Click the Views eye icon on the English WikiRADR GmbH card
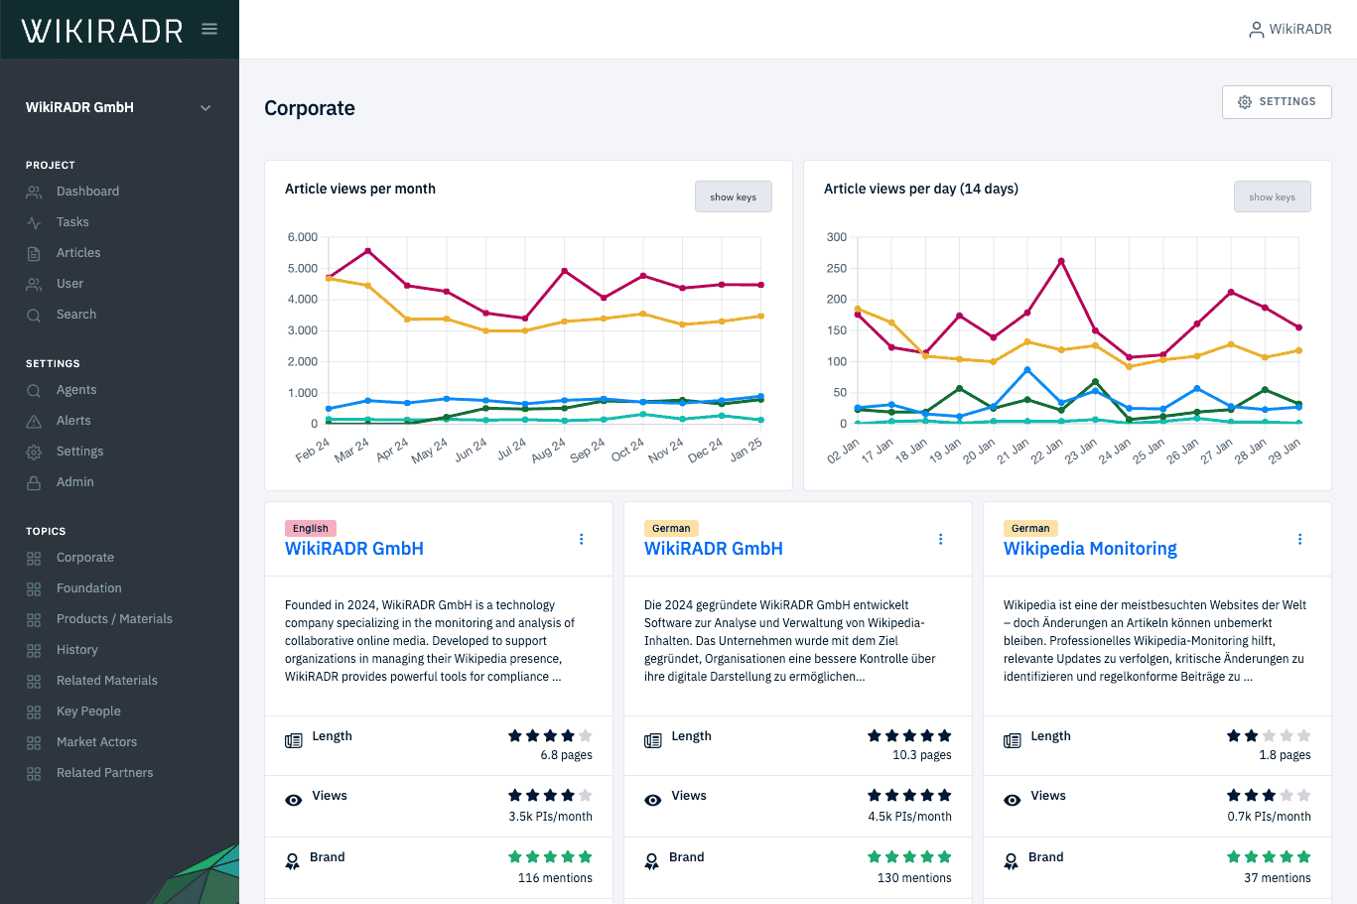Image resolution: width=1357 pixels, height=904 pixels. coord(294,800)
